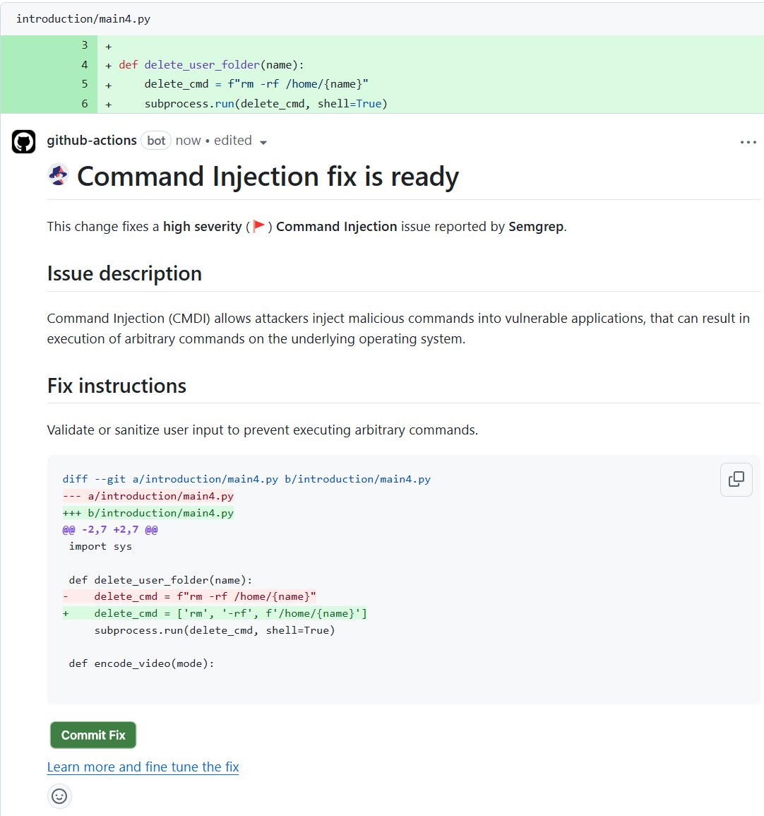Screen dimensions: 764x816
Task: Click the bot label badge
Action: pos(156,141)
